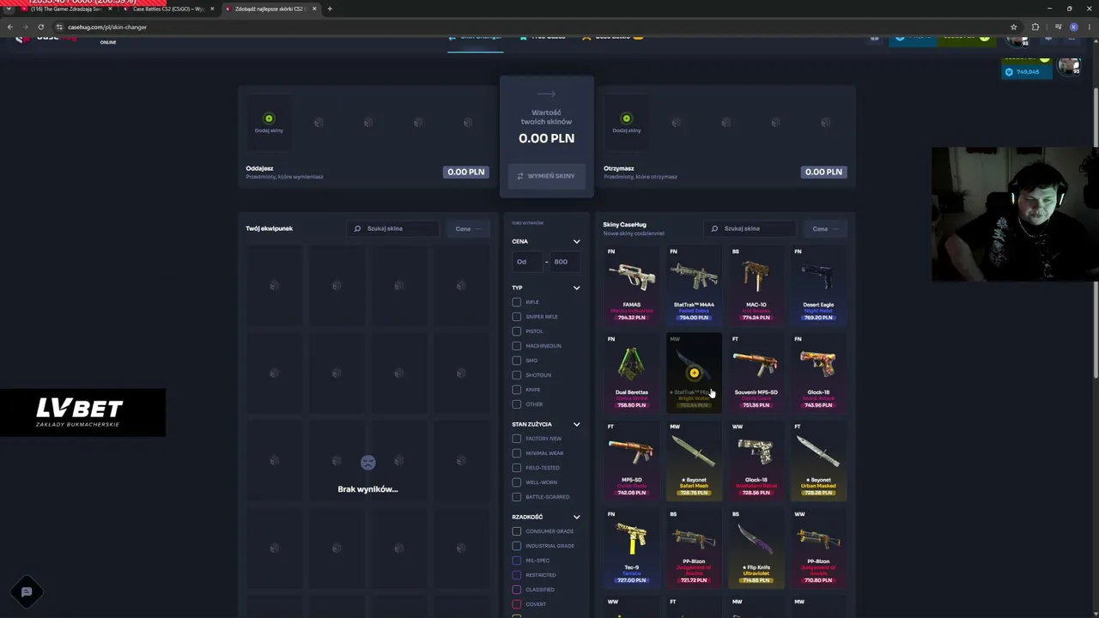Collapse the Typ filter section
This screenshot has height=618, width=1099.
click(x=576, y=288)
